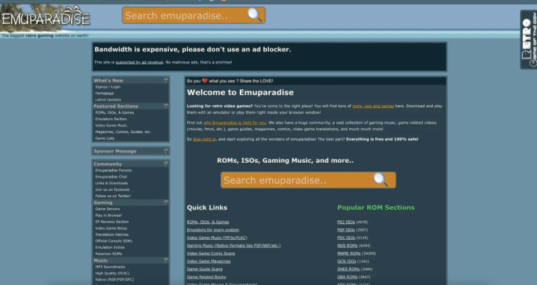Open Game Servers in Gaming
This screenshot has width=537, height=285.
click(107, 209)
